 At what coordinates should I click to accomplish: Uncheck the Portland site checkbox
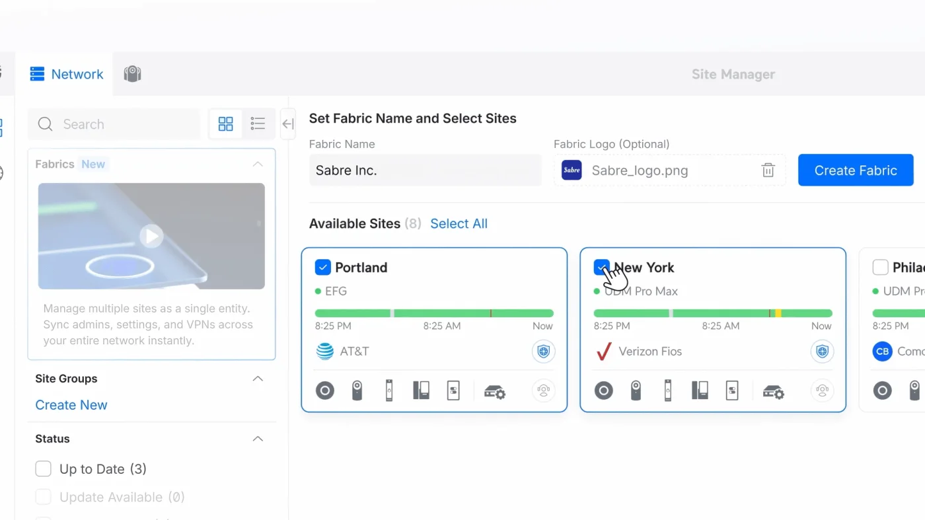(x=322, y=267)
